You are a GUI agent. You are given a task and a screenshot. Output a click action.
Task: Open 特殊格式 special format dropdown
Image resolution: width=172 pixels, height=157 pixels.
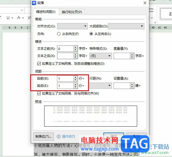[100, 56]
